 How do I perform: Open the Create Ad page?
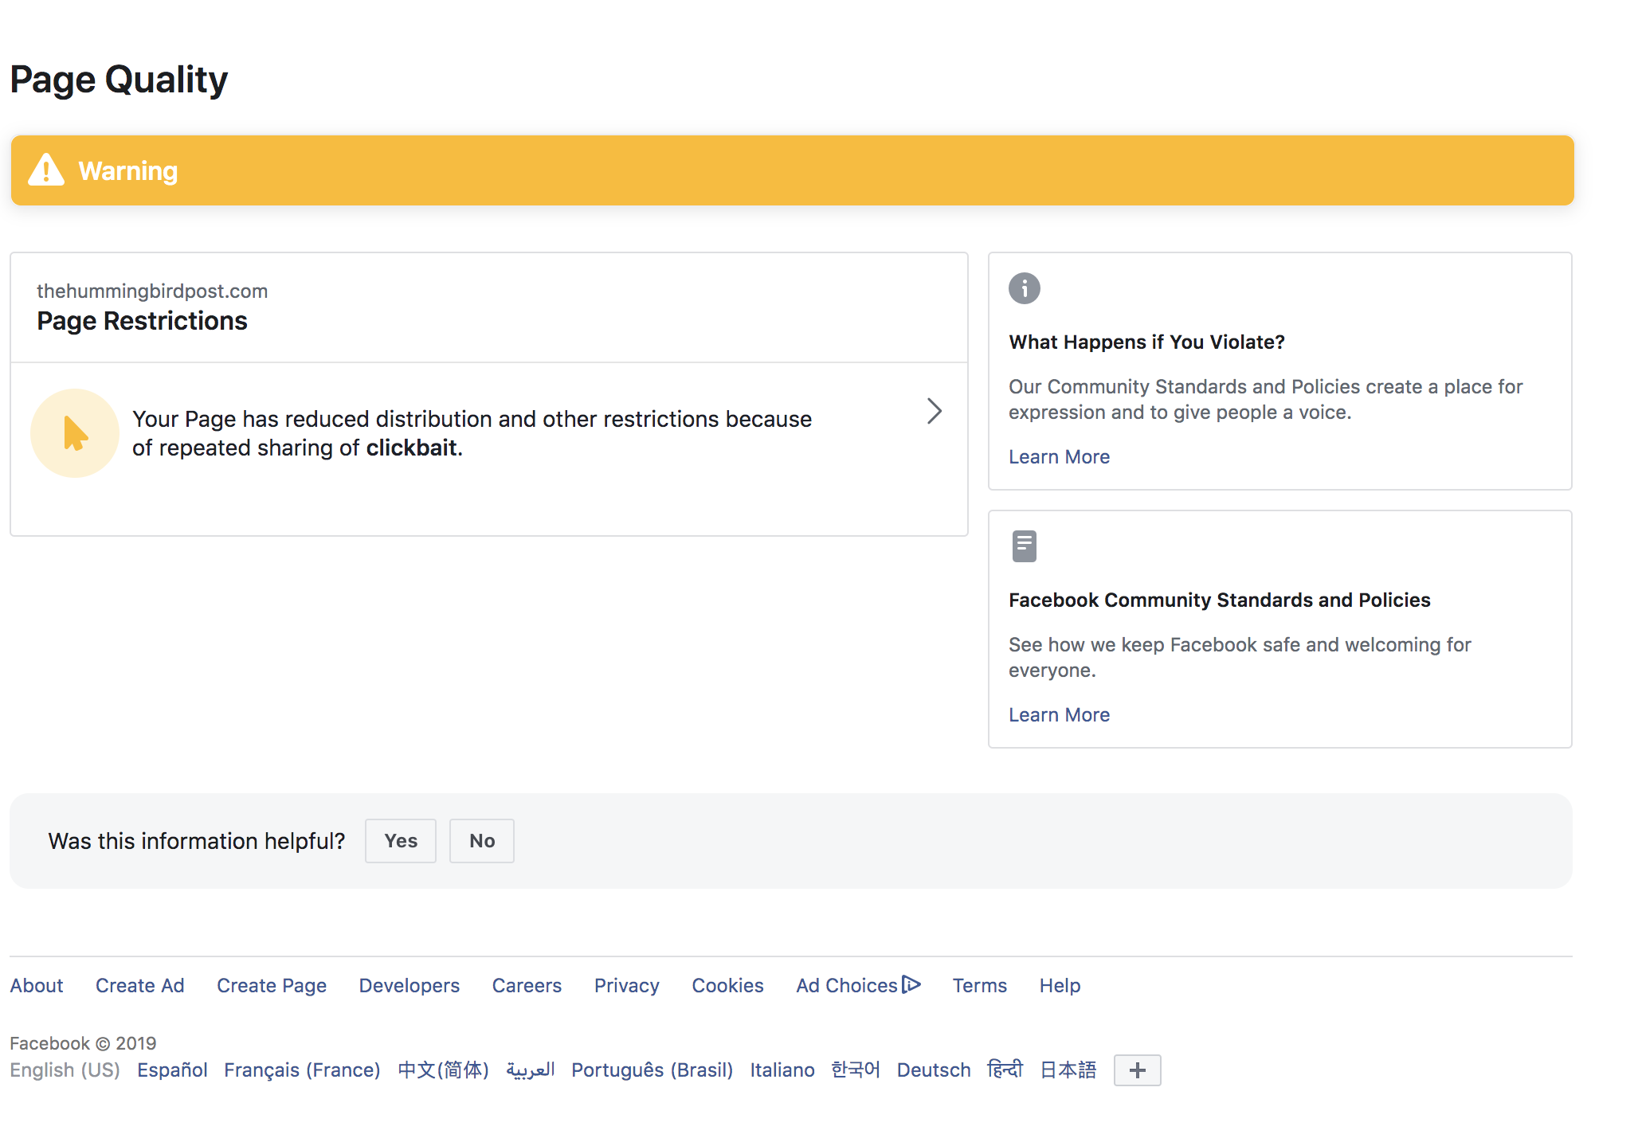click(139, 984)
